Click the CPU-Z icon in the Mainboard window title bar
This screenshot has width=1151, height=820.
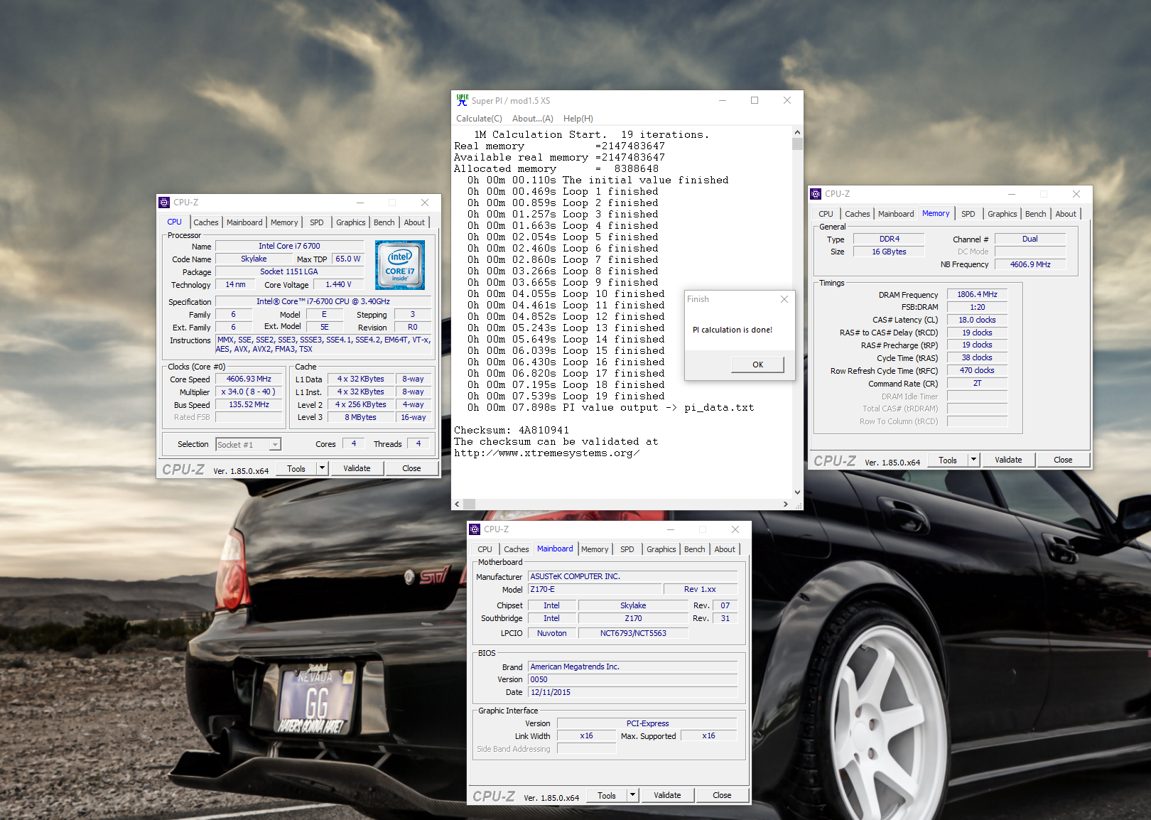point(475,529)
